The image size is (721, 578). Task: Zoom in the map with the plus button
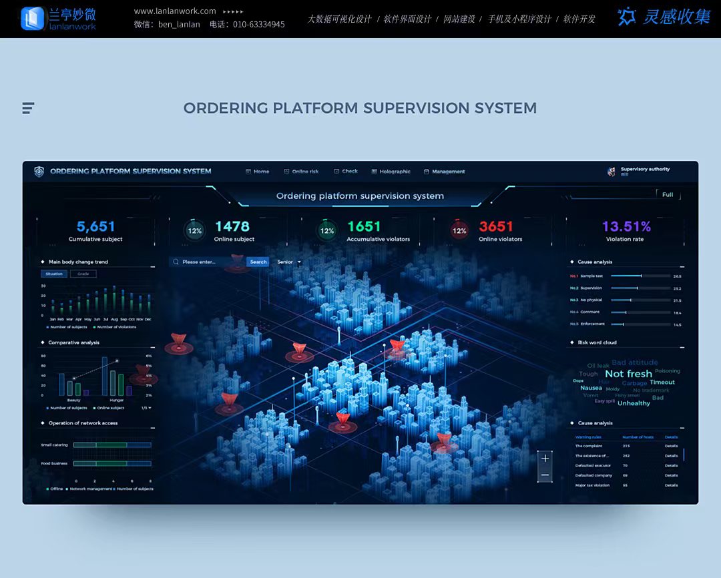click(545, 459)
